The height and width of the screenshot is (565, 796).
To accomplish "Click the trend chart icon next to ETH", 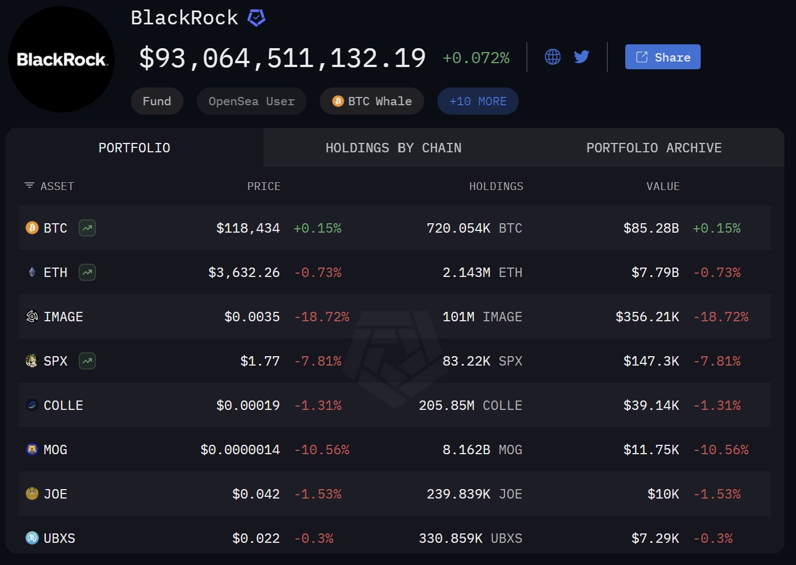I will click(x=86, y=272).
